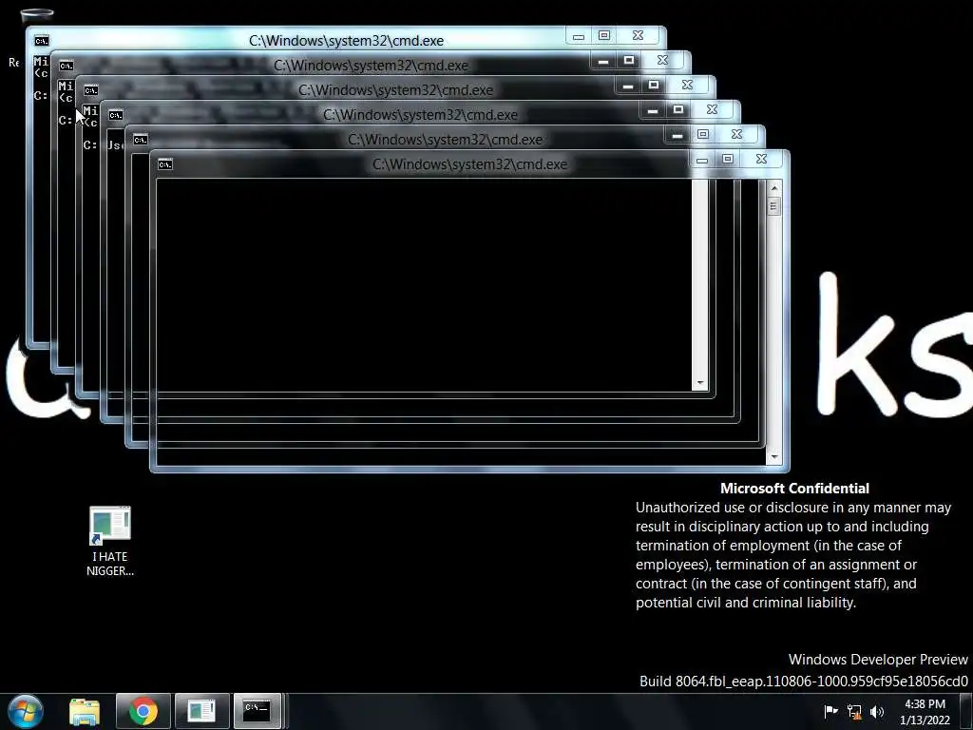Bring the rearmost cmd.exe window forward via its title
Image resolution: width=973 pixels, height=730 pixels.
(346, 41)
